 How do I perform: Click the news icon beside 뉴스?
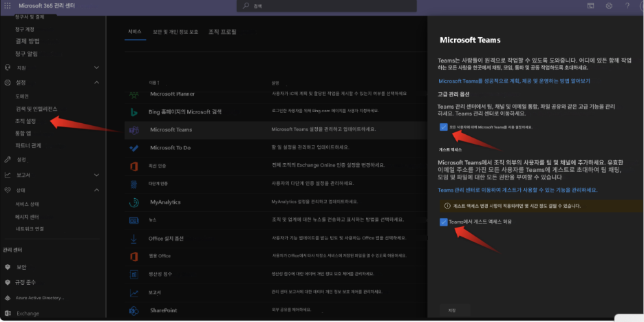pos(134,220)
